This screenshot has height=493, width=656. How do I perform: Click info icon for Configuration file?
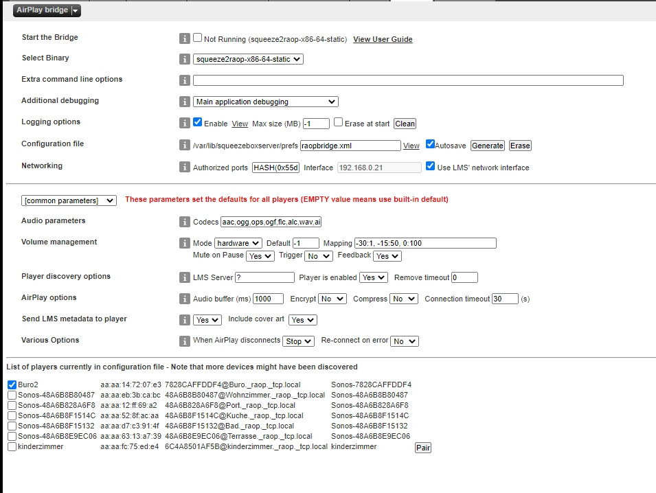tap(185, 145)
